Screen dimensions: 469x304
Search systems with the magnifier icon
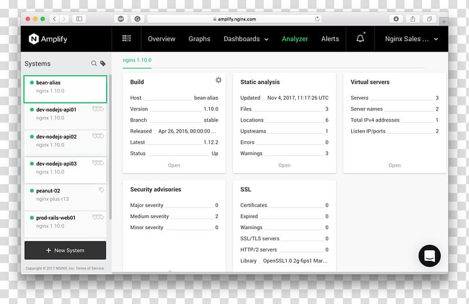pyautogui.click(x=94, y=63)
